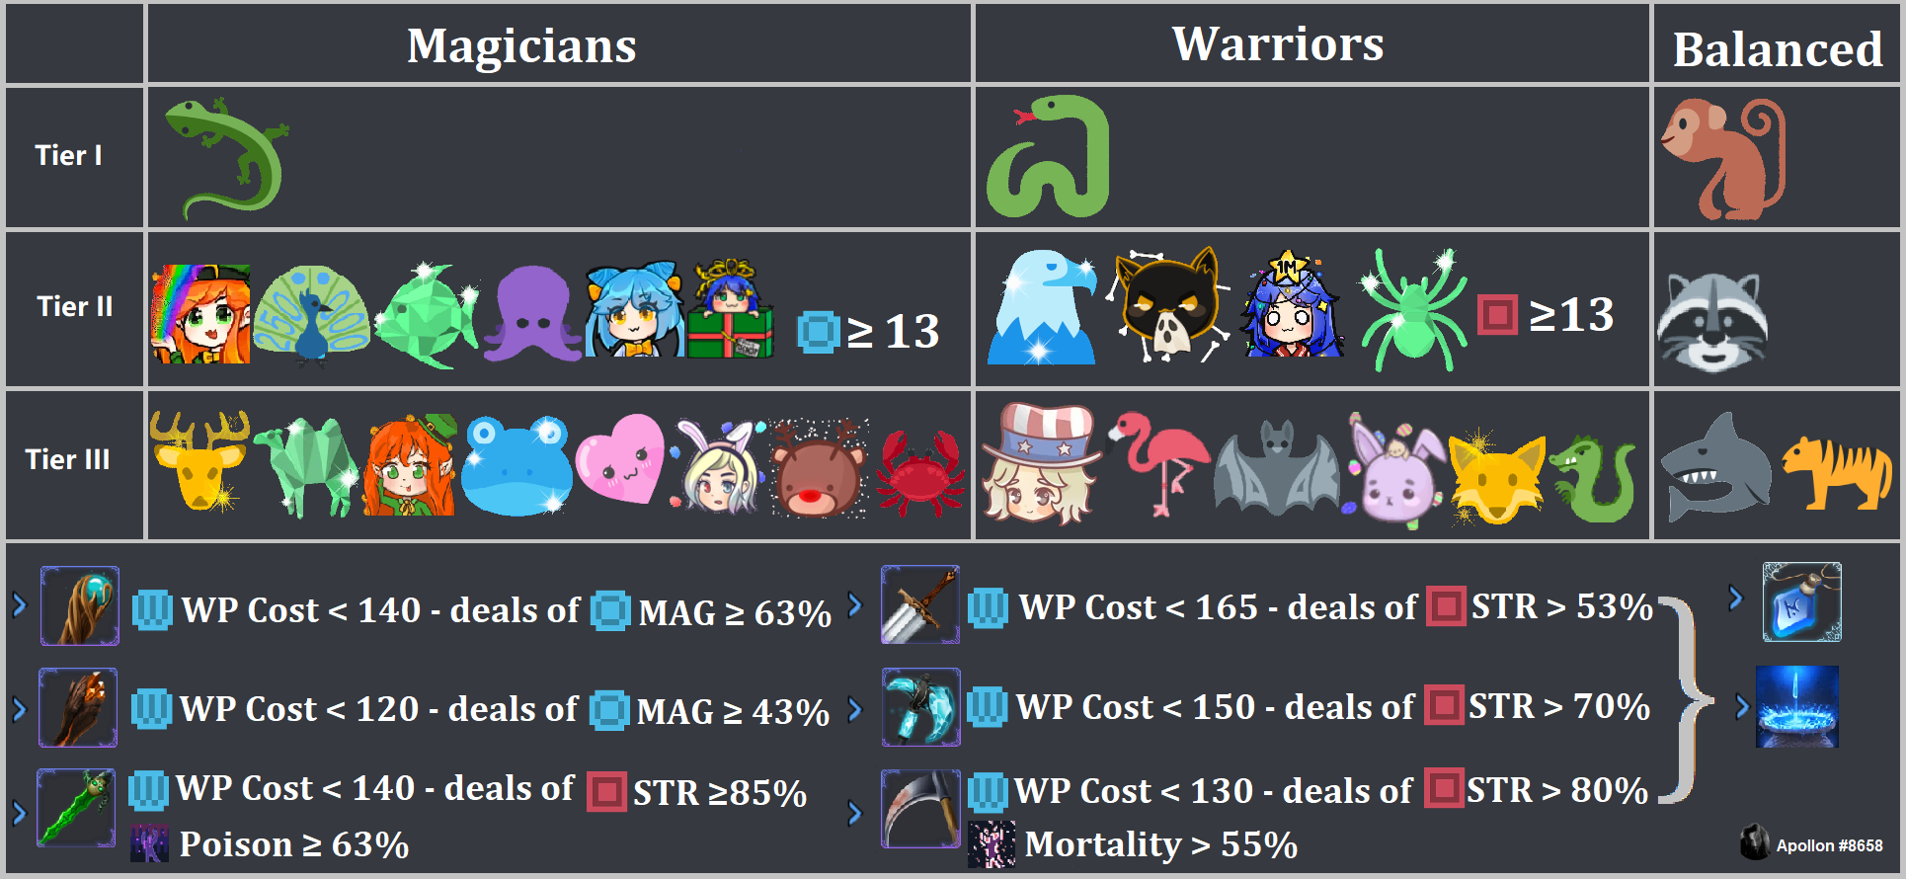The width and height of the screenshot is (1906, 879).
Task: Click the red crab icon in Tier III
Action: (x=920, y=471)
